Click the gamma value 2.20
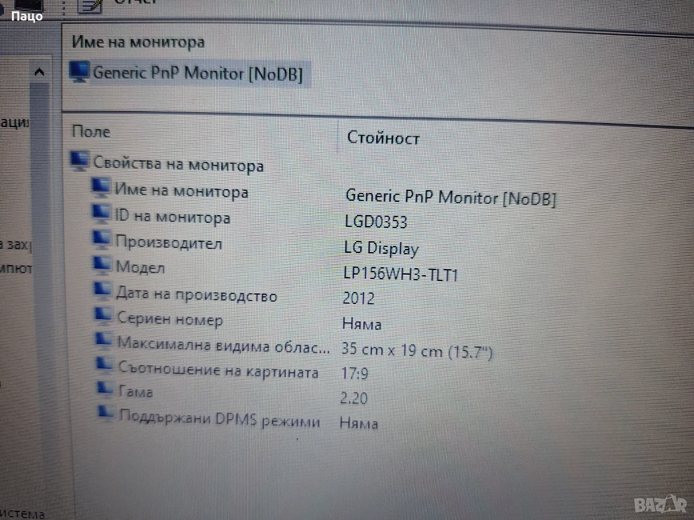The height and width of the screenshot is (520, 694). pos(354,399)
